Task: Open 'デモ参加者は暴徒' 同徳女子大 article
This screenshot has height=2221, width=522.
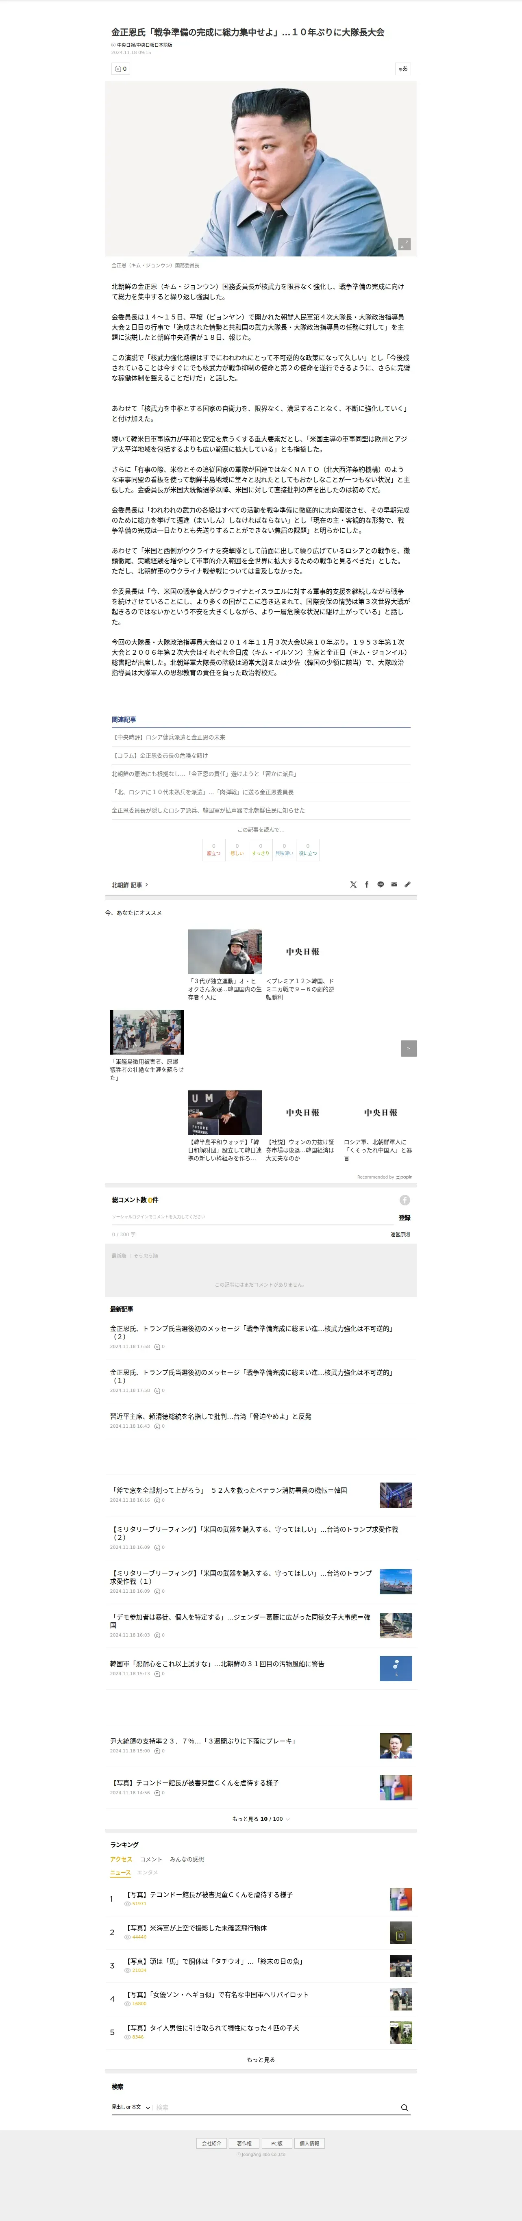Action: [x=240, y=1621]
